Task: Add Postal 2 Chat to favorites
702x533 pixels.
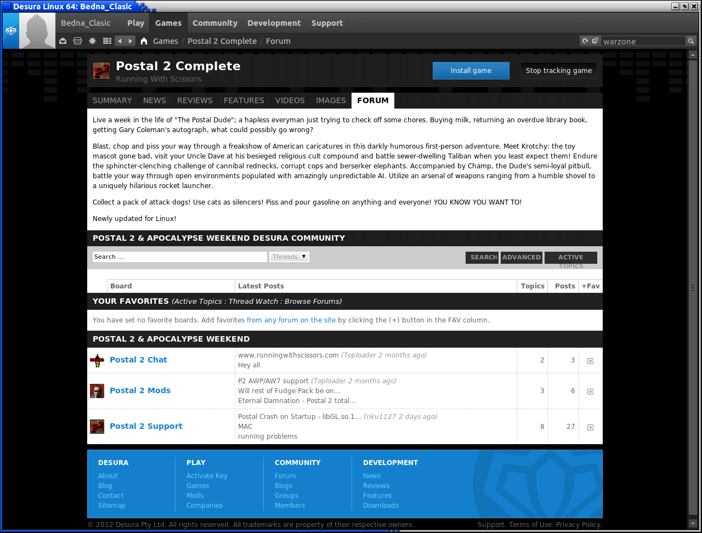Action: pyautogui.click(x=590, y=361)
